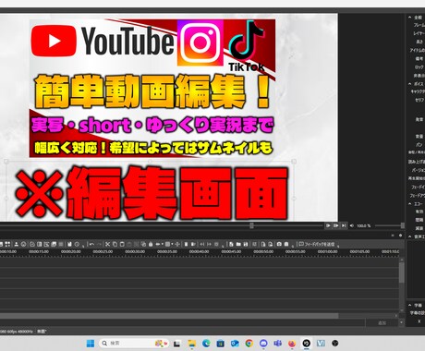Viewport: 425px width, 351px height.
Task: Select the YouTube thumbnail image in preview
Action: [x=152, y=89]
